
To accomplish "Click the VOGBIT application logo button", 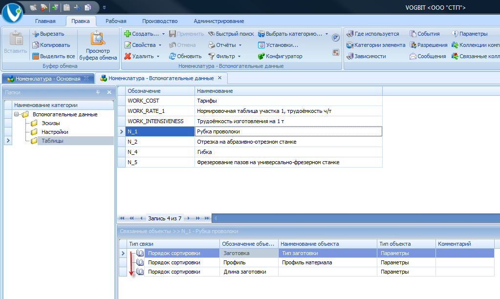I will [12, 13].
